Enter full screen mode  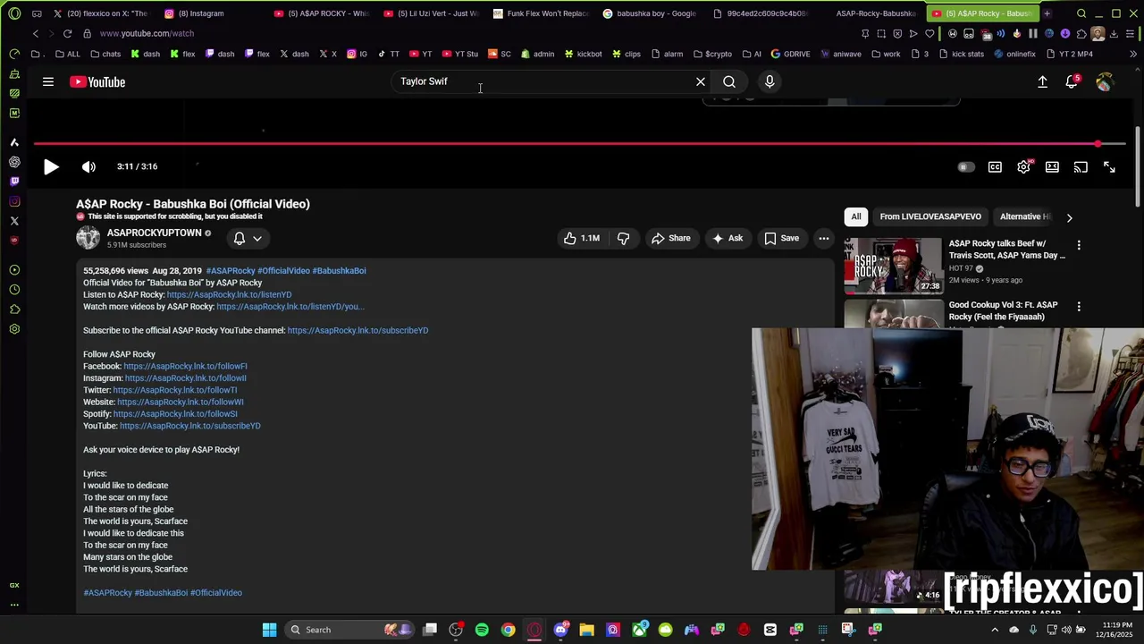[x=1109, y=167]
